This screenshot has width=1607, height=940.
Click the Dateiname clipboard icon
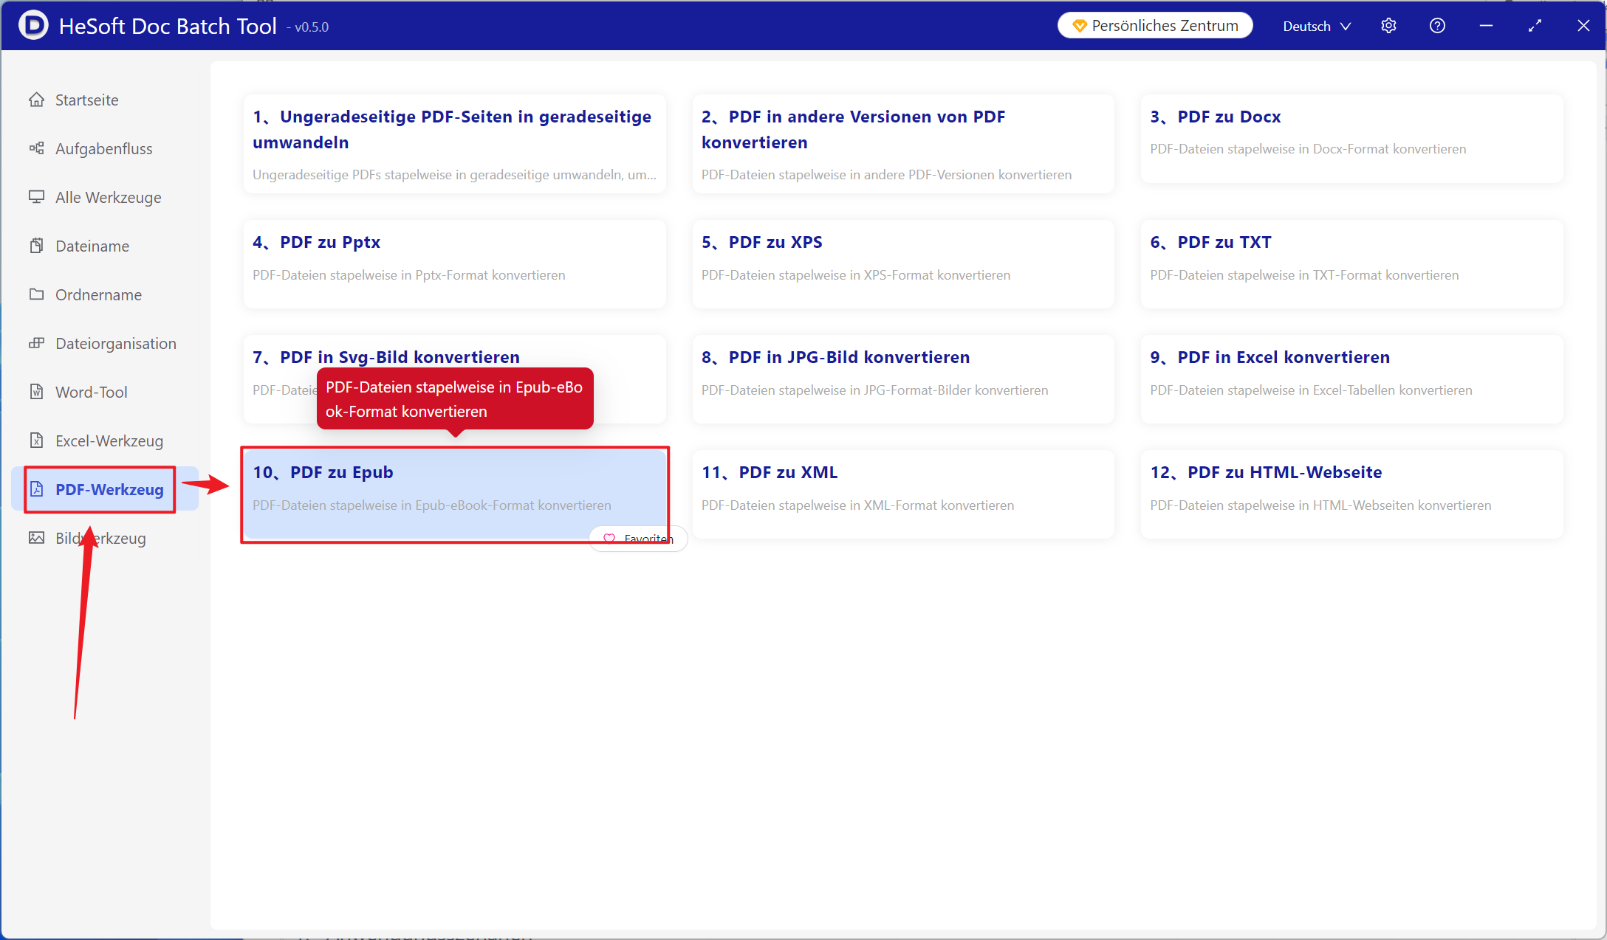coord(36,246)
